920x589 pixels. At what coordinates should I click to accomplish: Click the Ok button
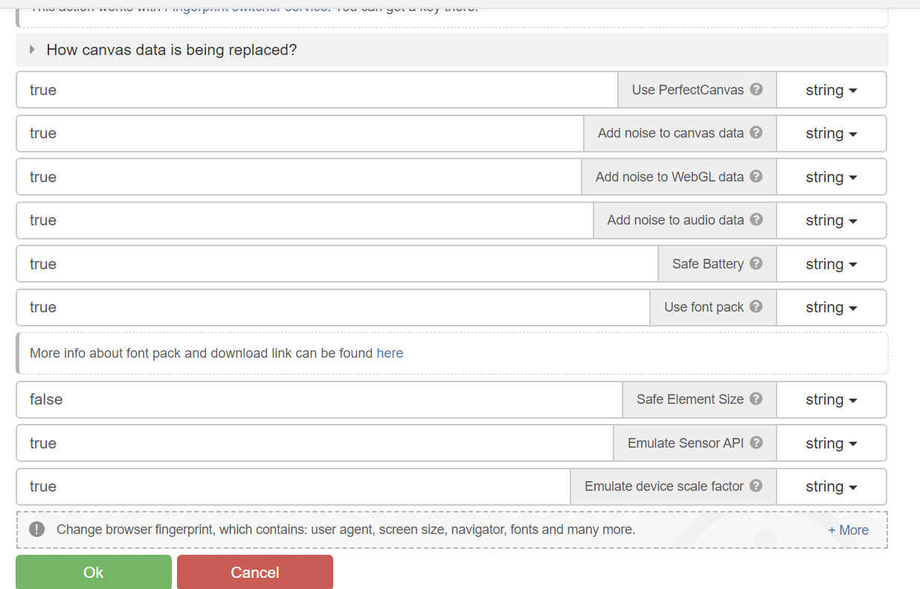[x=93, y=572]
